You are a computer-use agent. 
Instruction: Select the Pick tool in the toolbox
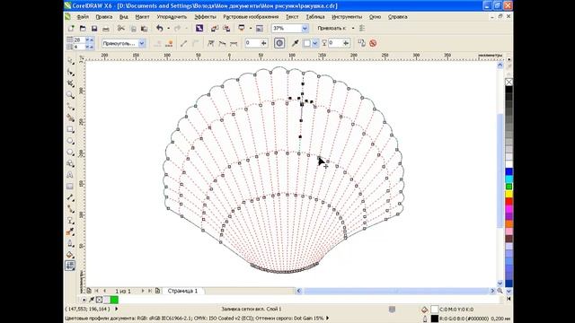70,61
